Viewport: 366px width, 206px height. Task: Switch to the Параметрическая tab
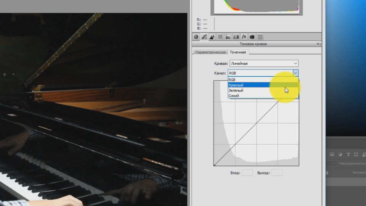click(210, 52)
